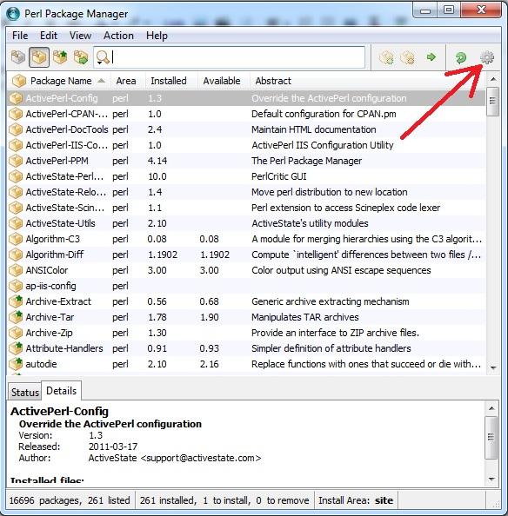The image size is (508, 516).
Task: Click the package list scrollbar thumb
Action: click(493, 101)
